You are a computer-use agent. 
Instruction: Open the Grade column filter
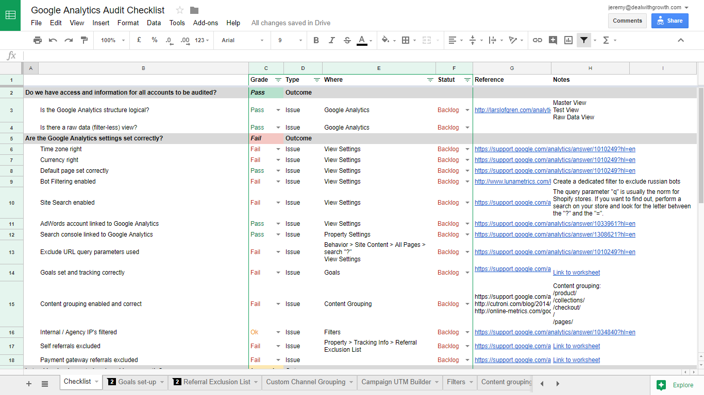[278, 80]
